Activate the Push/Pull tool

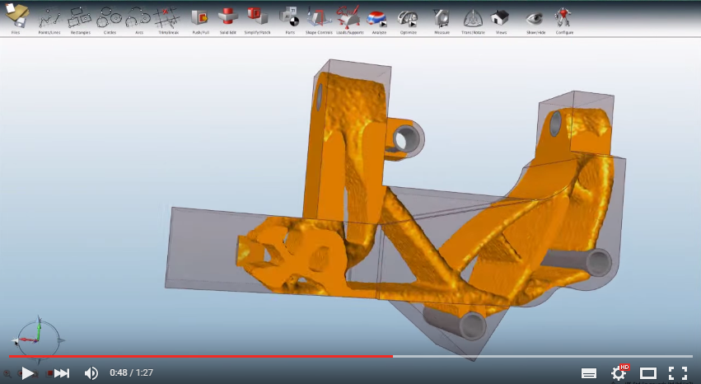(x=200, y=16)
